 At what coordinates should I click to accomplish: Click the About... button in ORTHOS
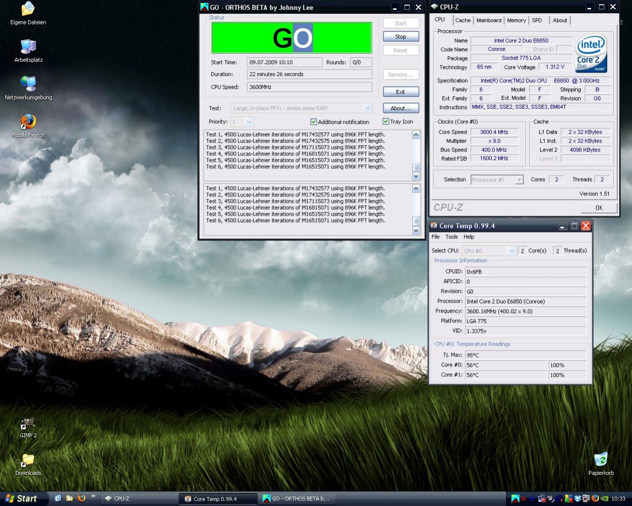point(401,108)
